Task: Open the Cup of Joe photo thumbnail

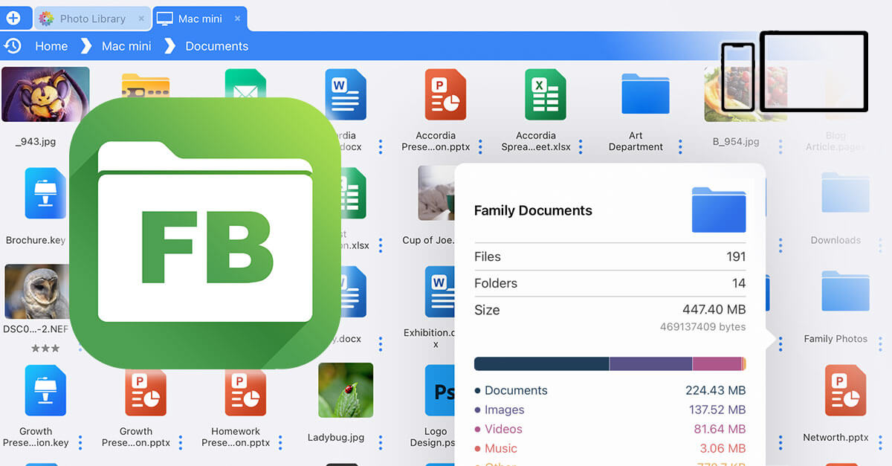Action: click(x=436, y=193)
